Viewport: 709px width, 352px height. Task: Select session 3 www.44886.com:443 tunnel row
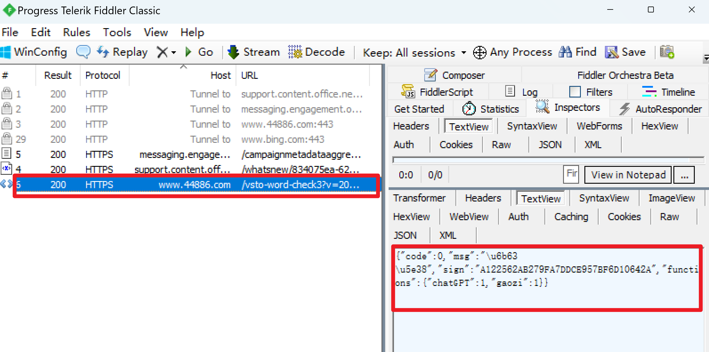[190, 124]
